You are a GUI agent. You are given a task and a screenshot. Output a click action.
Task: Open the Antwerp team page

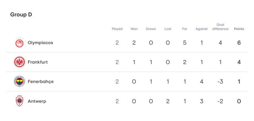[x=37, y=101]
